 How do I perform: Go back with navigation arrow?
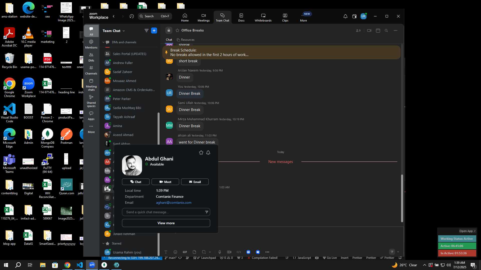[114, 16]
